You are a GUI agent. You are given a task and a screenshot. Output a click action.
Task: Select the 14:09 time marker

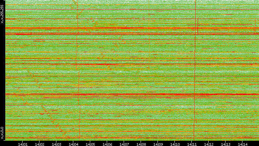point(158,144)
